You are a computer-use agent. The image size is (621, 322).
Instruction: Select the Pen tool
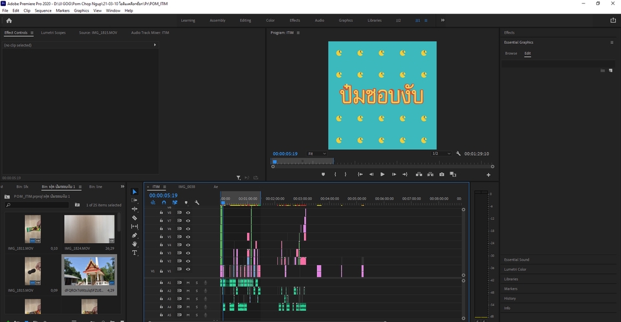(135, 235)
